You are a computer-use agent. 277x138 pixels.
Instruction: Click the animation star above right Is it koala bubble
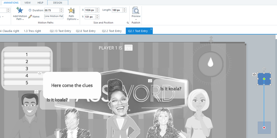[x=150, y=81]
